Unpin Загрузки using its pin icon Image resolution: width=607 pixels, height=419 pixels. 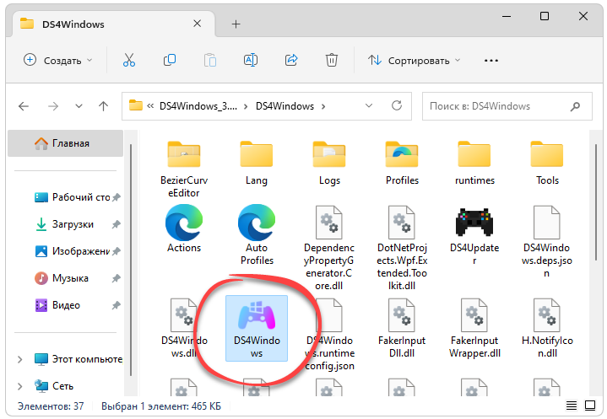point(117,224)
